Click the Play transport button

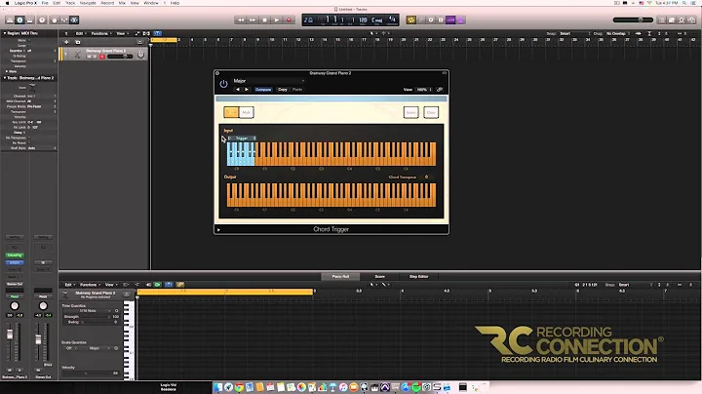coord(277,20)
